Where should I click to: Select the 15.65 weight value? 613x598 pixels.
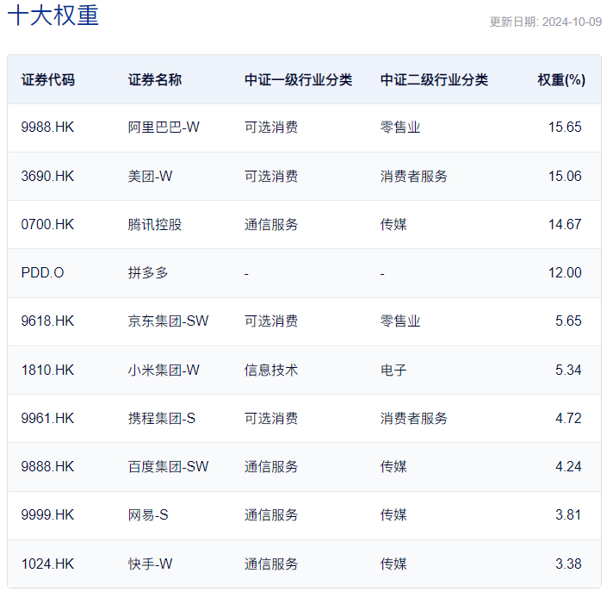[x=565, y=128]
